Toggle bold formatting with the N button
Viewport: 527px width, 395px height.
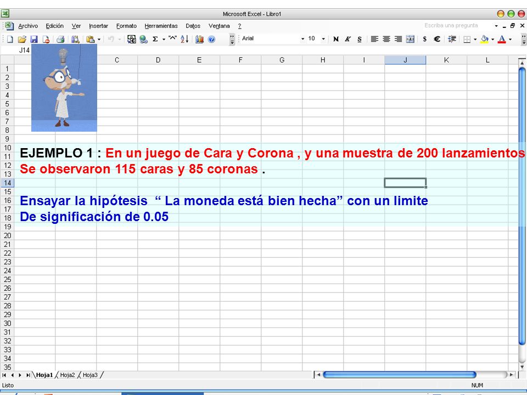click(x=336, y=39)
